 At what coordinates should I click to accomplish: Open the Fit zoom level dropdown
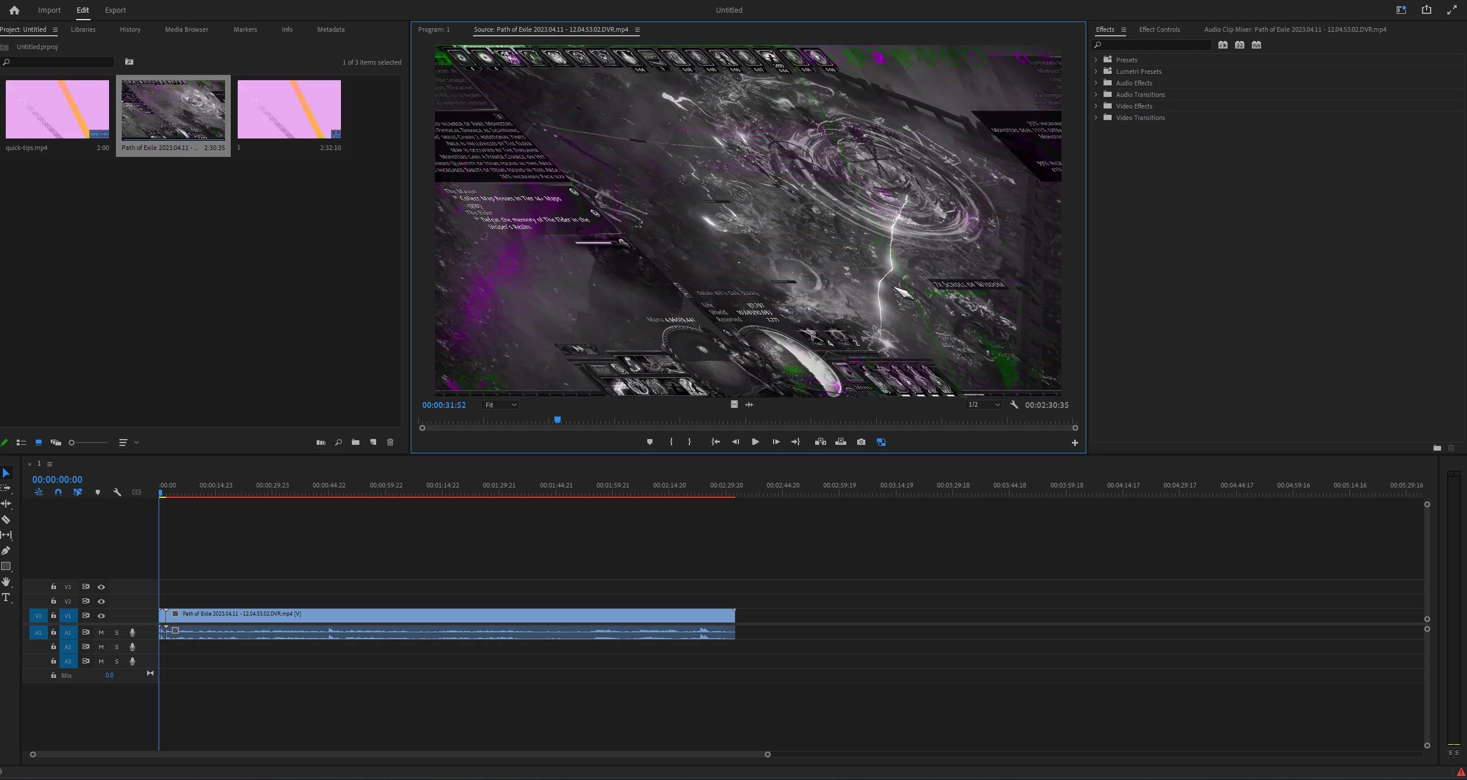[x=500, y=405]
